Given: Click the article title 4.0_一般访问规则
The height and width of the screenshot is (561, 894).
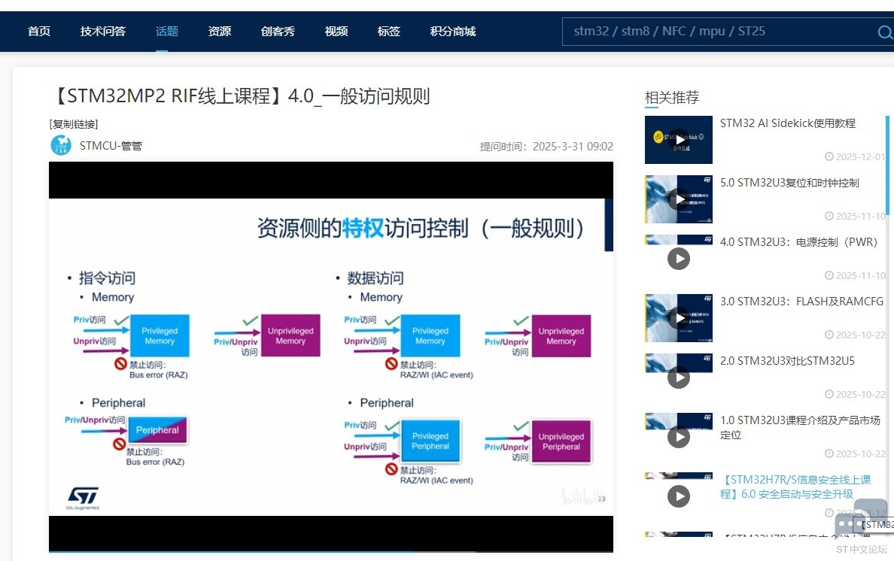Looking at the screenshot, I should click(x=240, y=96).
